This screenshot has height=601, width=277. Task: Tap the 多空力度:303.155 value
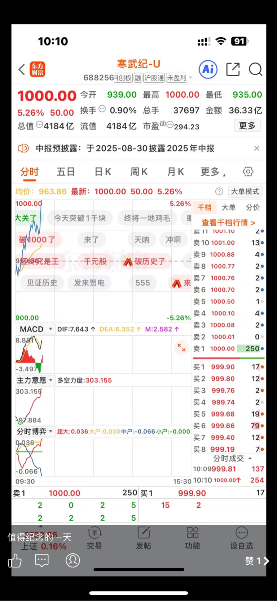click(84, 380)
